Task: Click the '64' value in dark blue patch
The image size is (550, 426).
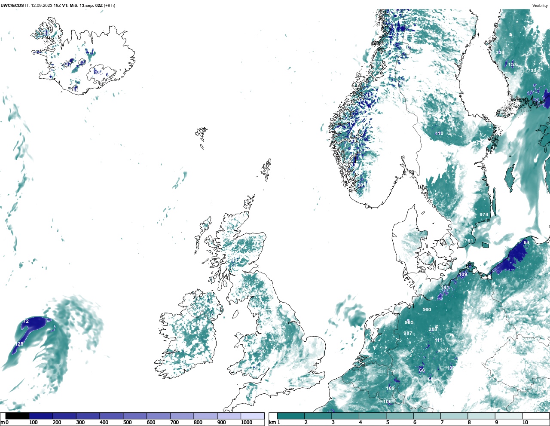Action: pos(526,242)
